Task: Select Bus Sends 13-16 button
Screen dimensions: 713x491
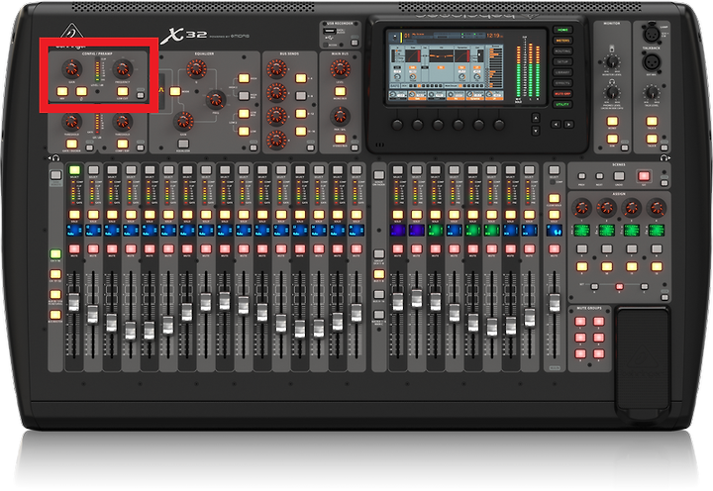Action: click(301, 131)
